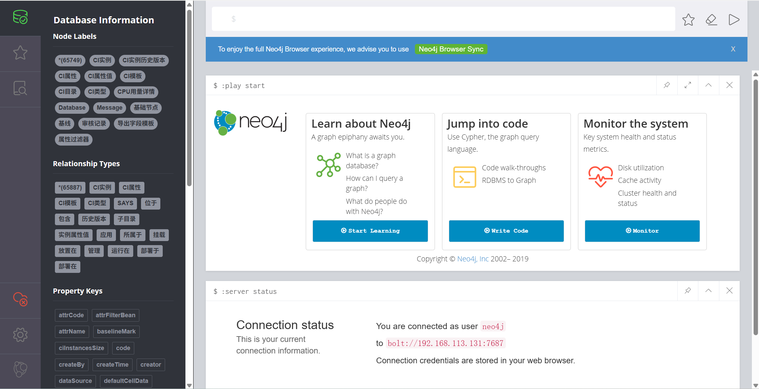Image resolution: width=759 pixels, height=389 pixels.
Task: Select the *(65887) relationship type
Action: click(x=70, y=188)
